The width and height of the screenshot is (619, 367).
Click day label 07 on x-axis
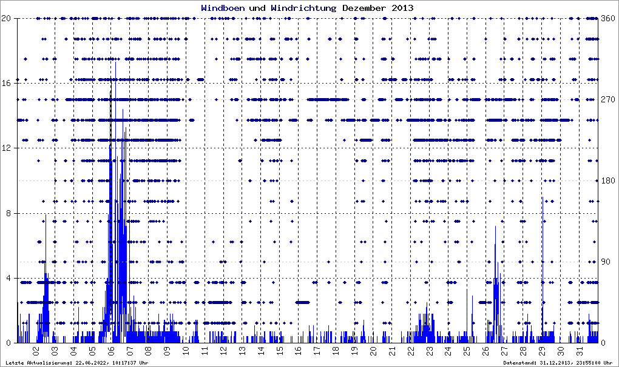[129, 351]
